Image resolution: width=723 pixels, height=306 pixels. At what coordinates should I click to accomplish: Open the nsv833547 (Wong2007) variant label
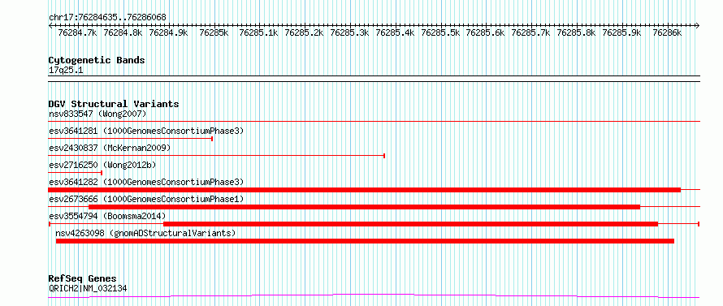(x=97, y=114)
